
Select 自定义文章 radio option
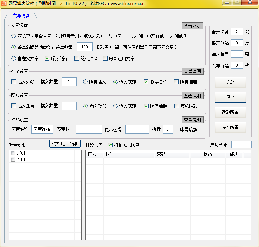(14, 59)
